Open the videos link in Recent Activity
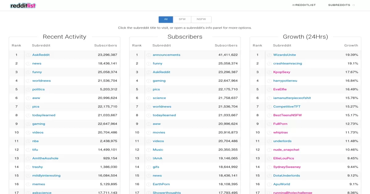Screen dimensions: 370x194 coord(38,132)
